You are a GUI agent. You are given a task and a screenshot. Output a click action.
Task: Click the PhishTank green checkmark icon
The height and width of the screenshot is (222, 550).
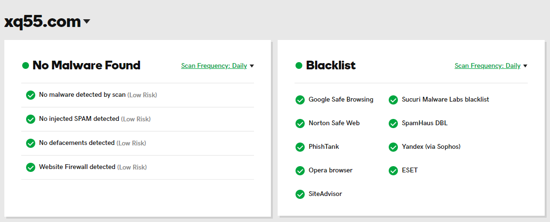tap(300, 147)
